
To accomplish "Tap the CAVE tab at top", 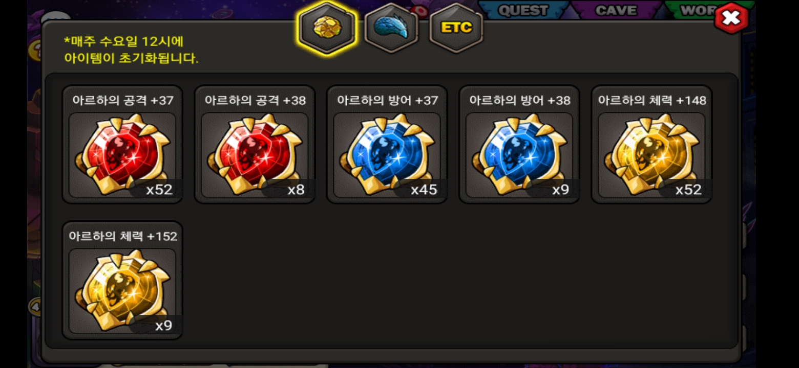I will (616, 10).
